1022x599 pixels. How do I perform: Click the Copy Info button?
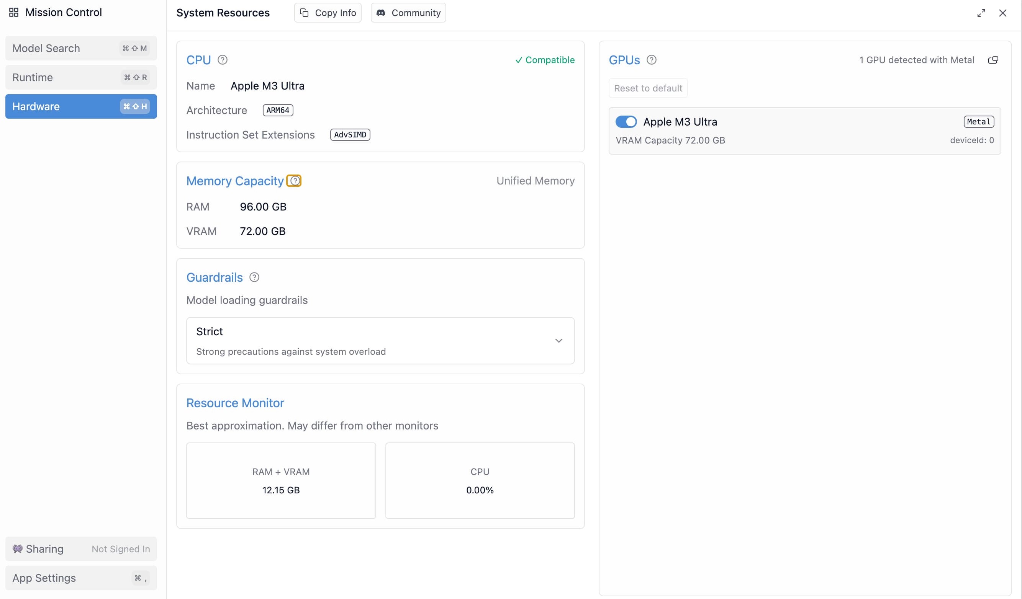coord(328,13)
